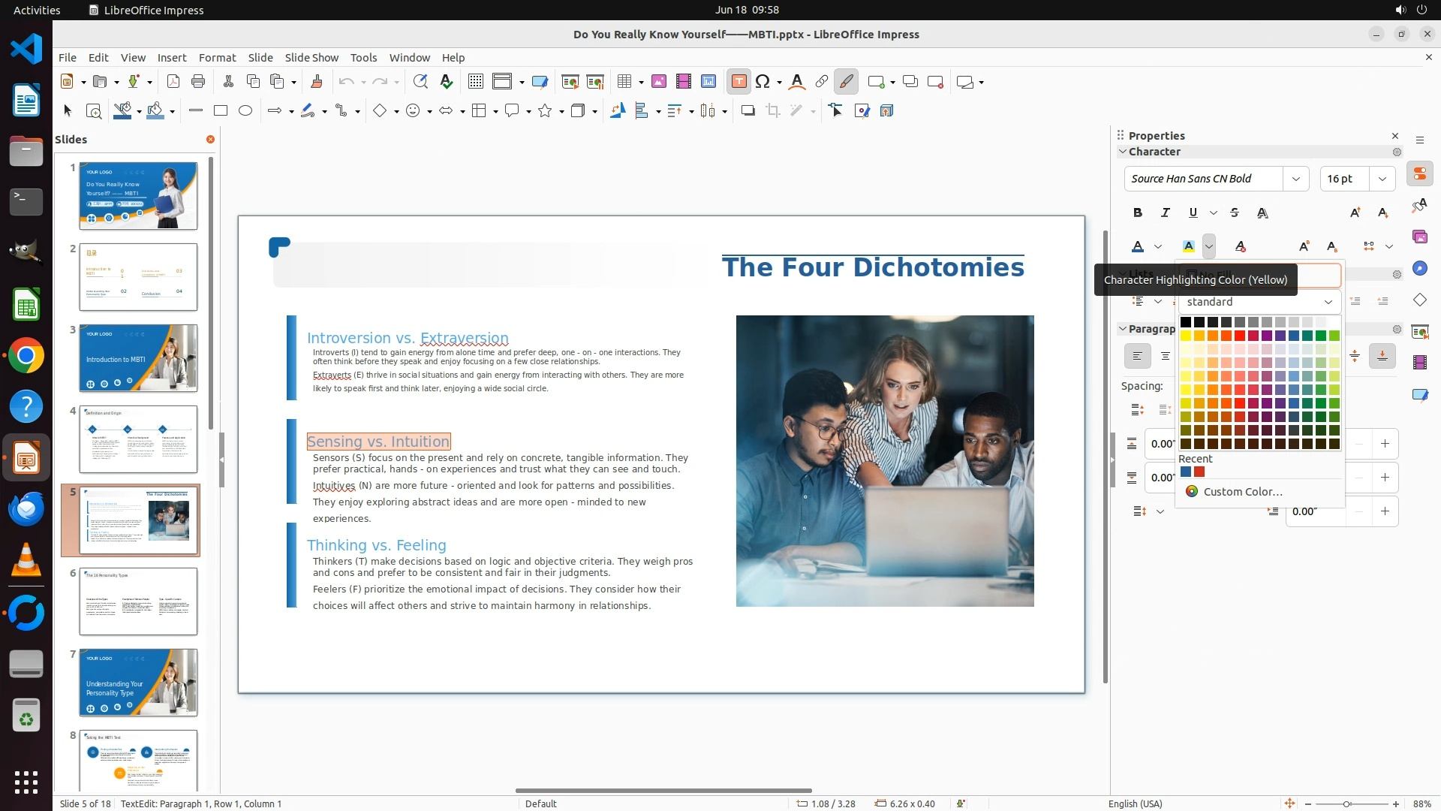Open the Crop Image tool
The width and height of the screenshot is (1441, 811).
pyautogui.click(x=772, y=111)
